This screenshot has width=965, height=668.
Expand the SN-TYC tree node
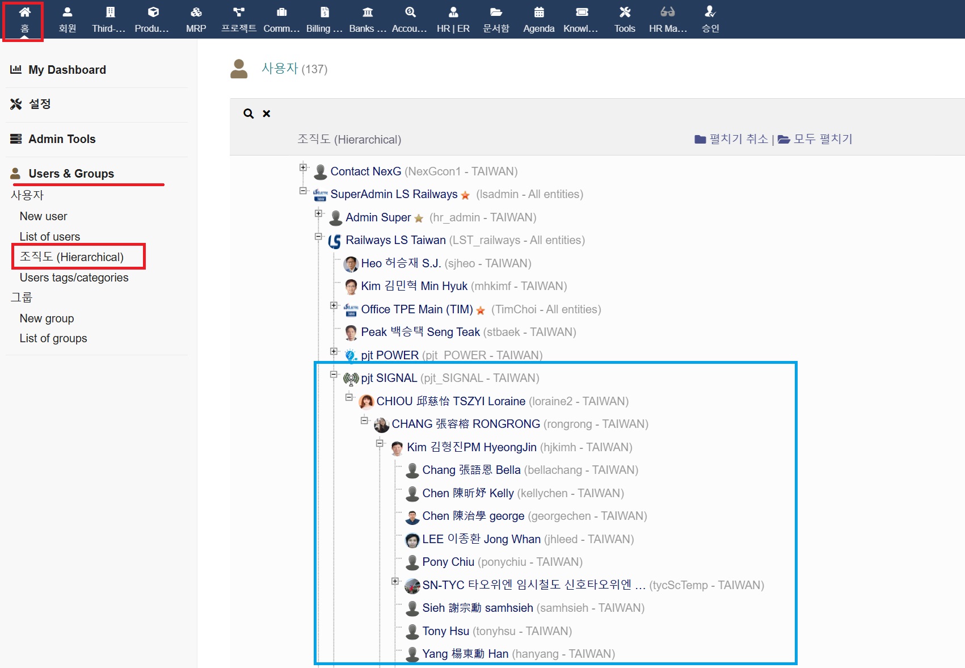395,581
